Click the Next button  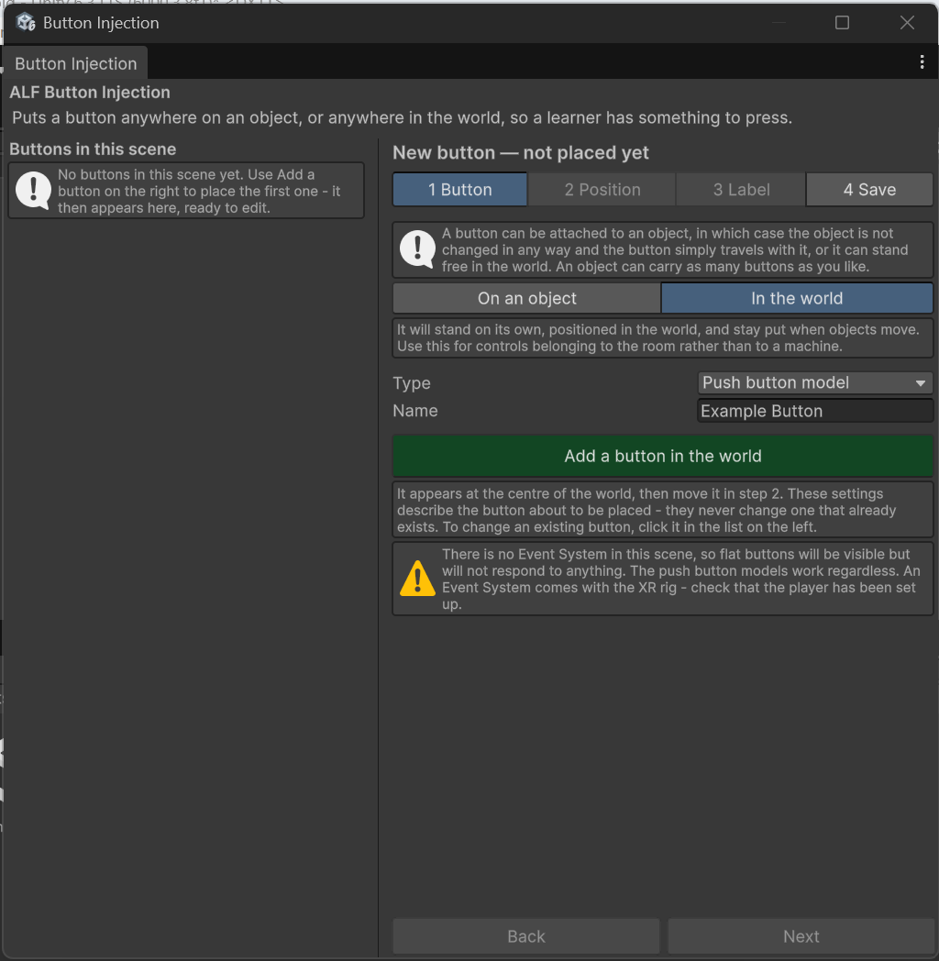click(x=801, y=936)
